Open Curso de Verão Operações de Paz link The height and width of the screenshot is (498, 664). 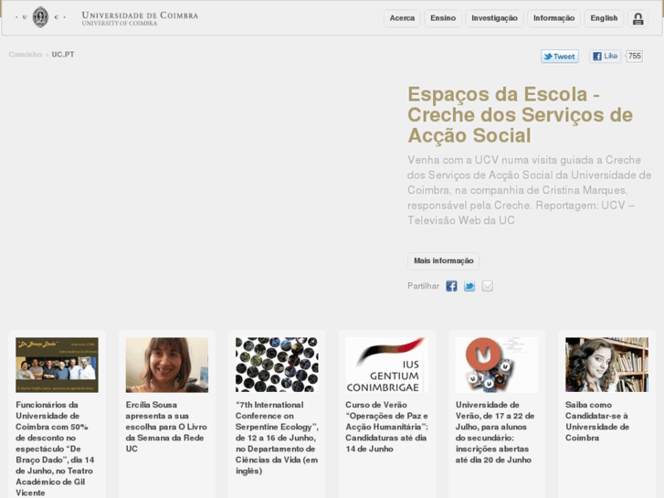386,427
